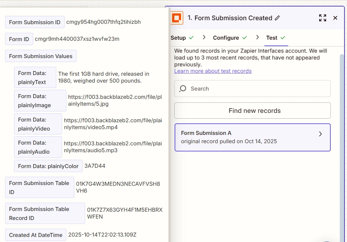Click the Form Submission Table Record ID label
The image size is (347, 242).
click(x=45, y=214)
